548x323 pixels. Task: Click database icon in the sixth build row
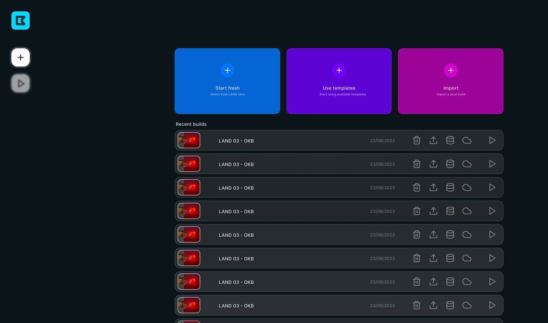click(450, 258)
